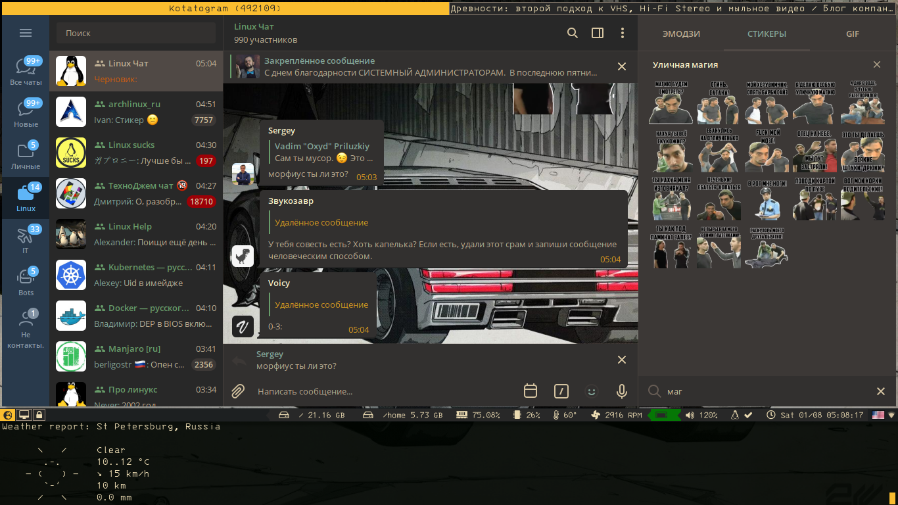Switch to the GIF tab

[853, 34]
